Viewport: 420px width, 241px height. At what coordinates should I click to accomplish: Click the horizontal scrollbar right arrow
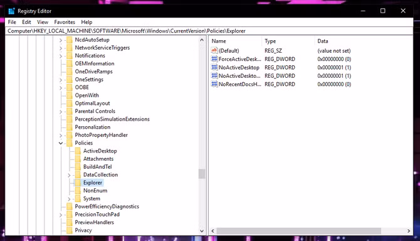point(409,231)
